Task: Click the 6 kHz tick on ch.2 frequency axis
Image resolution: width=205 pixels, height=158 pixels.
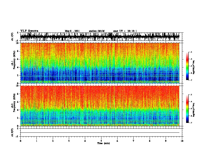Action: (18, 102)
